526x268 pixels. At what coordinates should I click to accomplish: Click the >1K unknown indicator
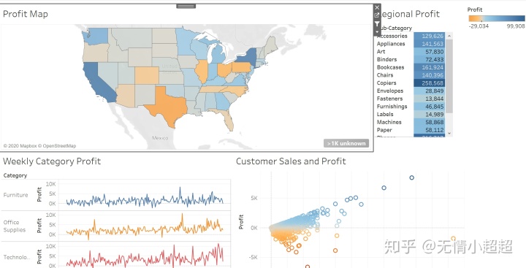(346, 143)
